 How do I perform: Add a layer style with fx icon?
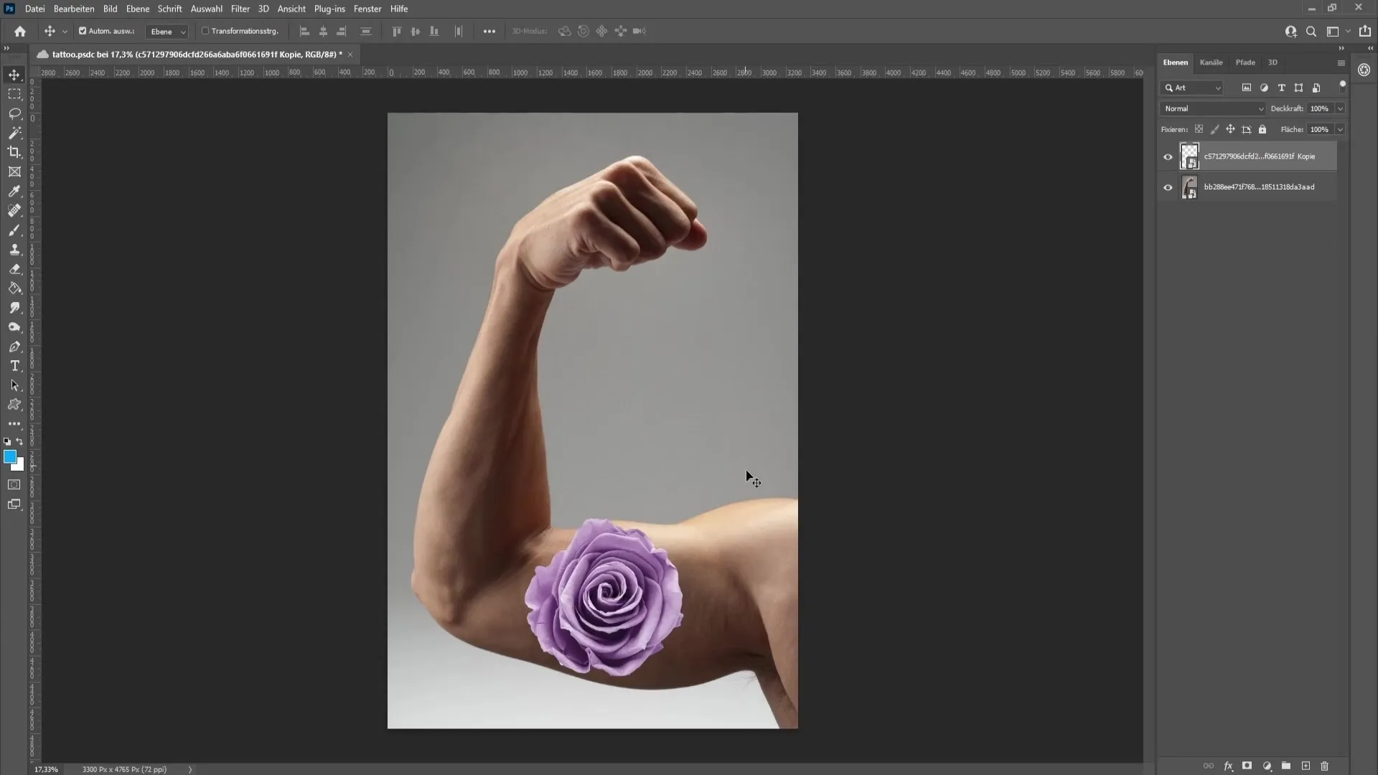[1228, 766]
